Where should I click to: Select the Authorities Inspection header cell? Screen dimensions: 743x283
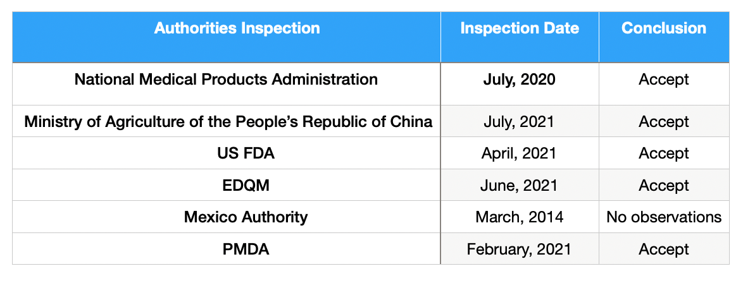click(227, 37)
